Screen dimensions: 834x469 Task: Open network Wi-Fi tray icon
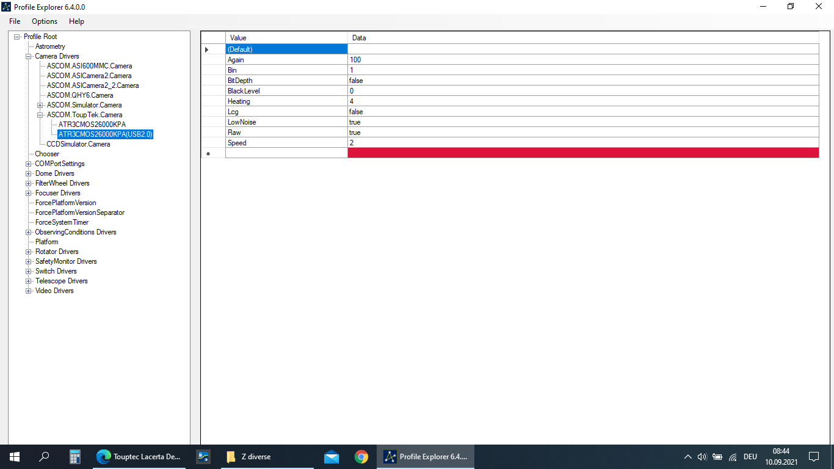point(733,457)
